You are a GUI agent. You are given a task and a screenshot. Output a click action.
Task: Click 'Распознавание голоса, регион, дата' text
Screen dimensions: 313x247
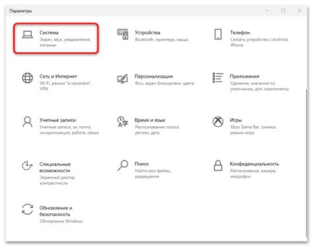coord(157,130)
